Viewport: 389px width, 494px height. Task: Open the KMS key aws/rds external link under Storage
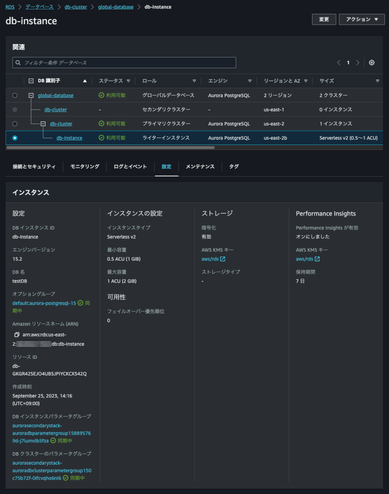point(211,259)
